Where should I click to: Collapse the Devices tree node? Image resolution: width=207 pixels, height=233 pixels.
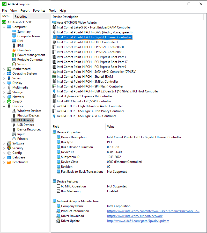point(4,106)
